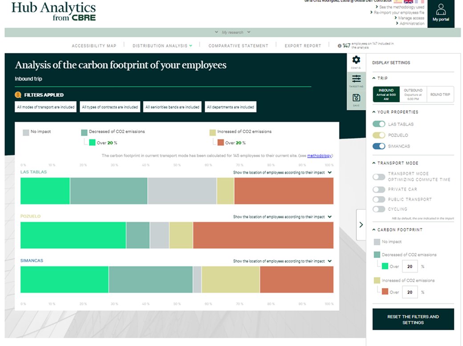463x346 pixels.
Task: Click Las Tablas grey no-impact bar segment
Action: (182, 191)
